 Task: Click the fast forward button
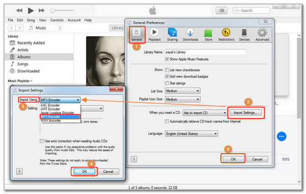42,11
